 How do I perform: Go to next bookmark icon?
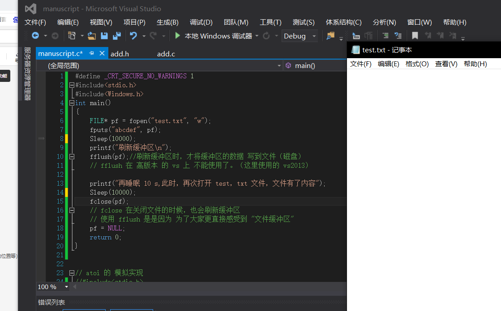pyautogui.click(x=440, y=36)
